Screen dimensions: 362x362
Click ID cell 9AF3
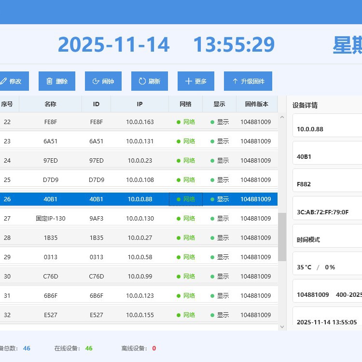coord(97,218)
